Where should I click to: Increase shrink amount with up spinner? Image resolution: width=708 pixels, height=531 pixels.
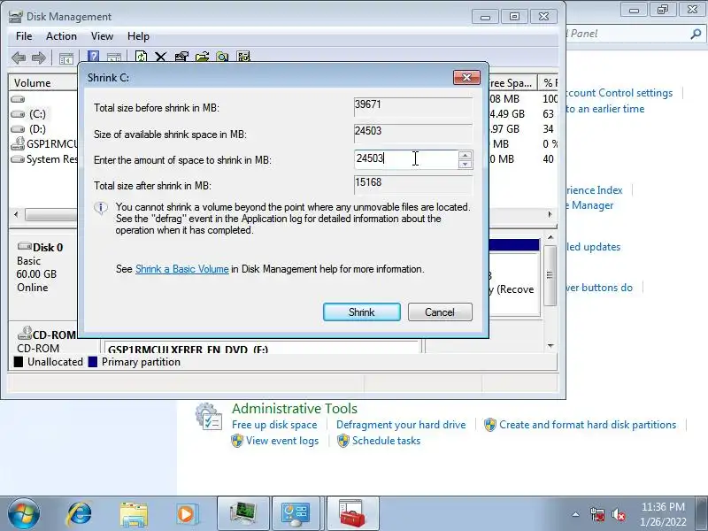tap(466, 155)
